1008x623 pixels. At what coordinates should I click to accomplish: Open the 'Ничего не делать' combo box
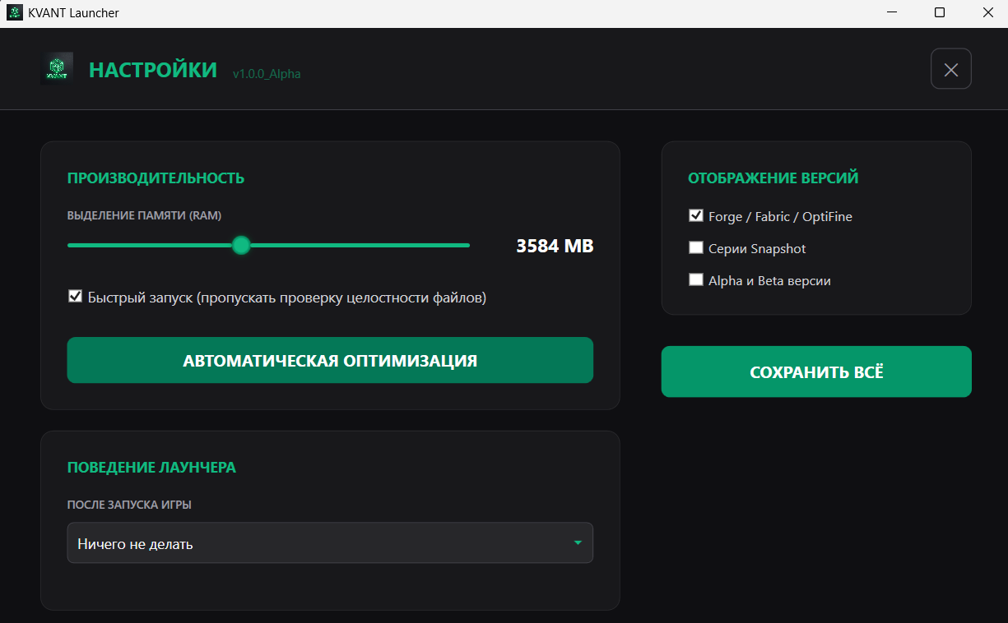coord(329,543)
